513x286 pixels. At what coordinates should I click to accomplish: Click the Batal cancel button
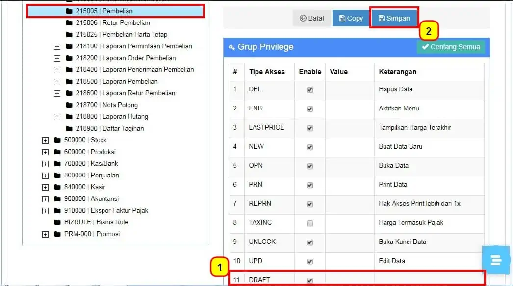click(x=312, y=18)
